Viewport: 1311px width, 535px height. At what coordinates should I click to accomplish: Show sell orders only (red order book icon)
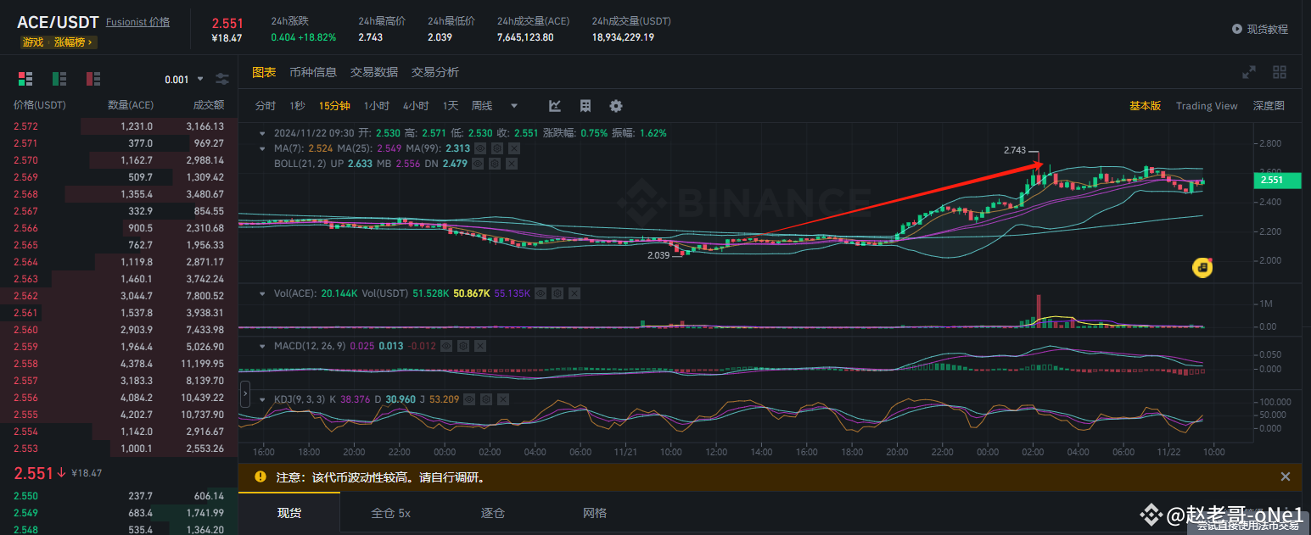(x=93, y=79)
